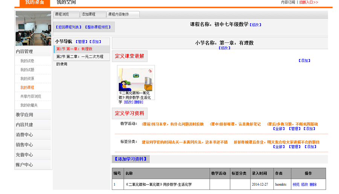The width and height of the screenshot is (339, 194).
Task: Click 修改 next to the course name
Action: pyautogui.click(x=255, y=25)
